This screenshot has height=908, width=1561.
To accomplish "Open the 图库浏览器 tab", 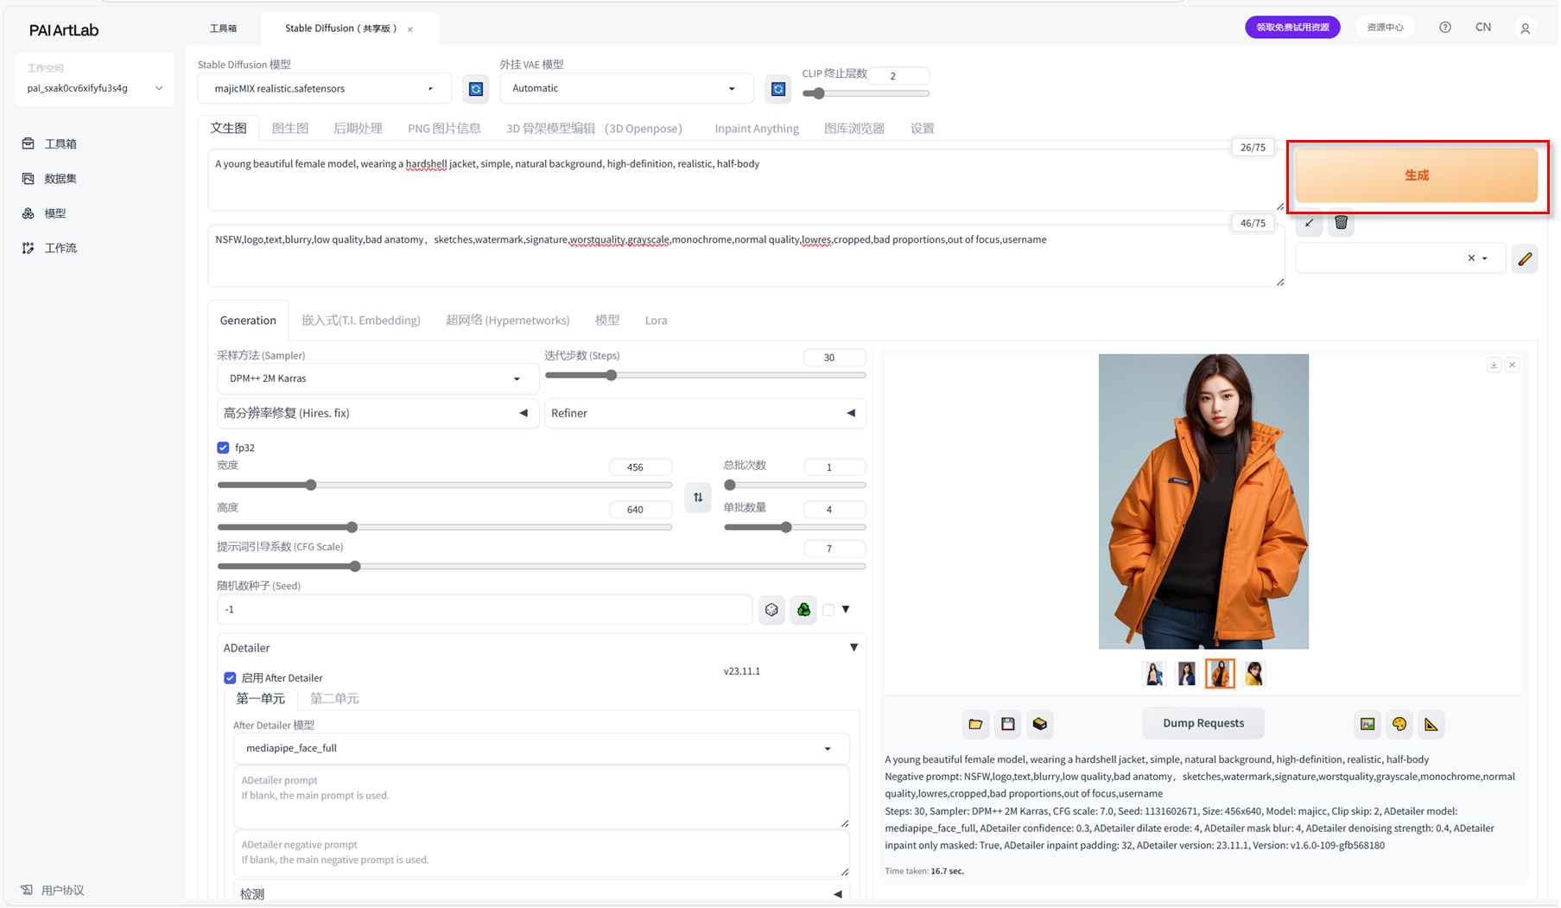I will (x=854, y=128).
